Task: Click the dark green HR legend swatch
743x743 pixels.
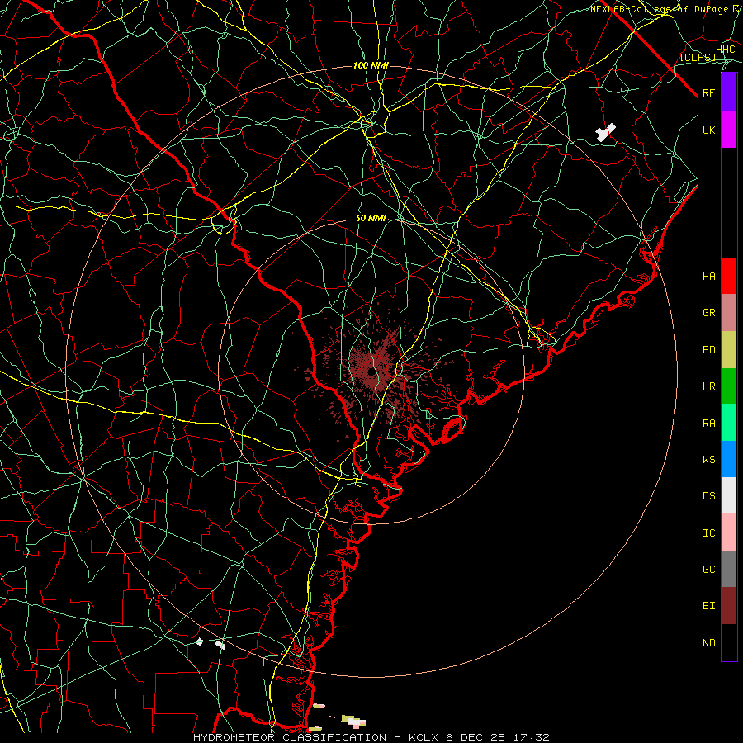Action: pyautogui.click(x=729, y=386)
